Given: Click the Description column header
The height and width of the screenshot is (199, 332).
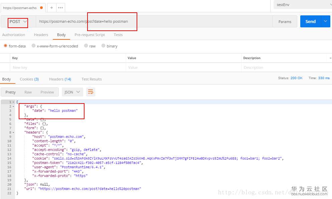Looking at the screenshot, I should 252,58.
